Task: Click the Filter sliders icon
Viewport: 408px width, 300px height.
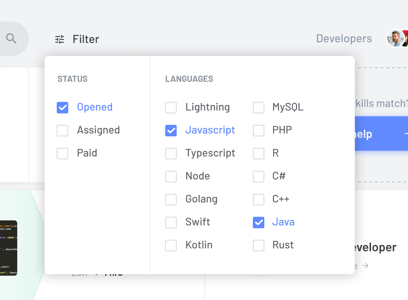Action: (59, 39)
